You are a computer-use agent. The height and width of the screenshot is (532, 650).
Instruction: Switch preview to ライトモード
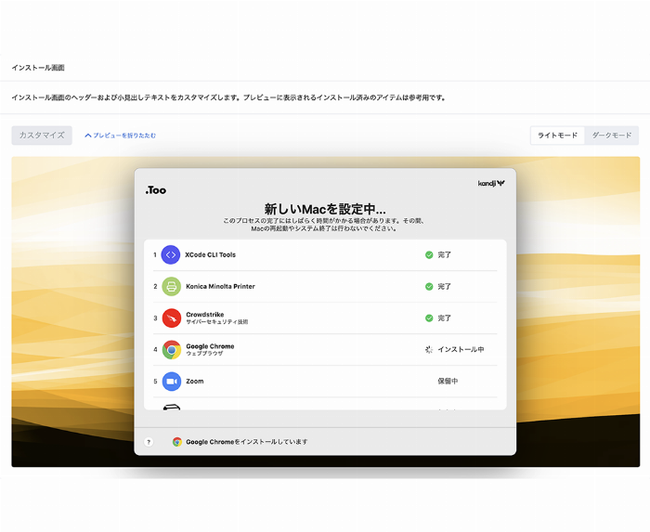[558, 136]
